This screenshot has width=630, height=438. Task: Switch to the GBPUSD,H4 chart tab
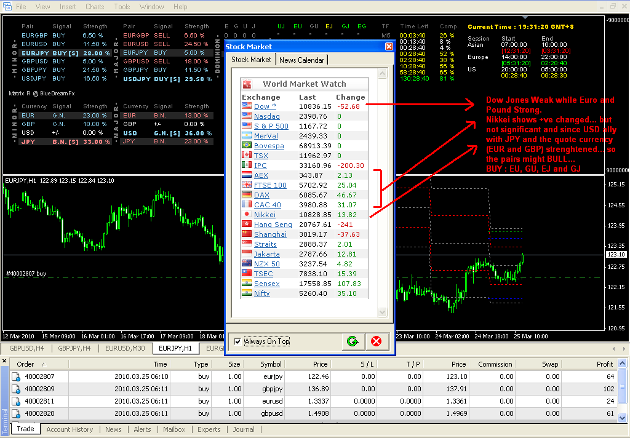pyautogui.click(x=26, y=348)
